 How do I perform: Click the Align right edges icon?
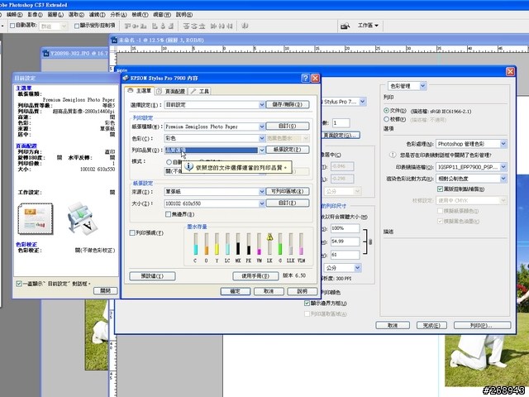171,26
